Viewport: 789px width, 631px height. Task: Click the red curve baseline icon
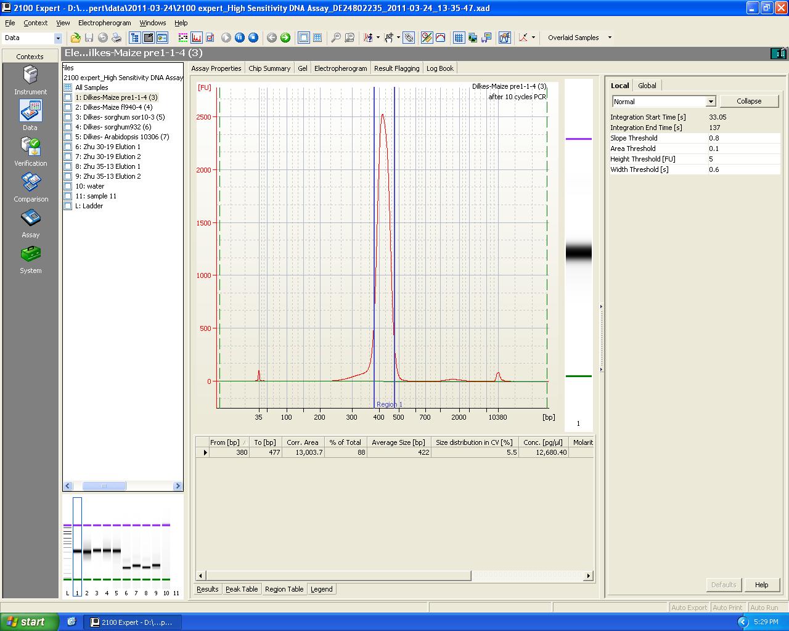pos(440,38)
